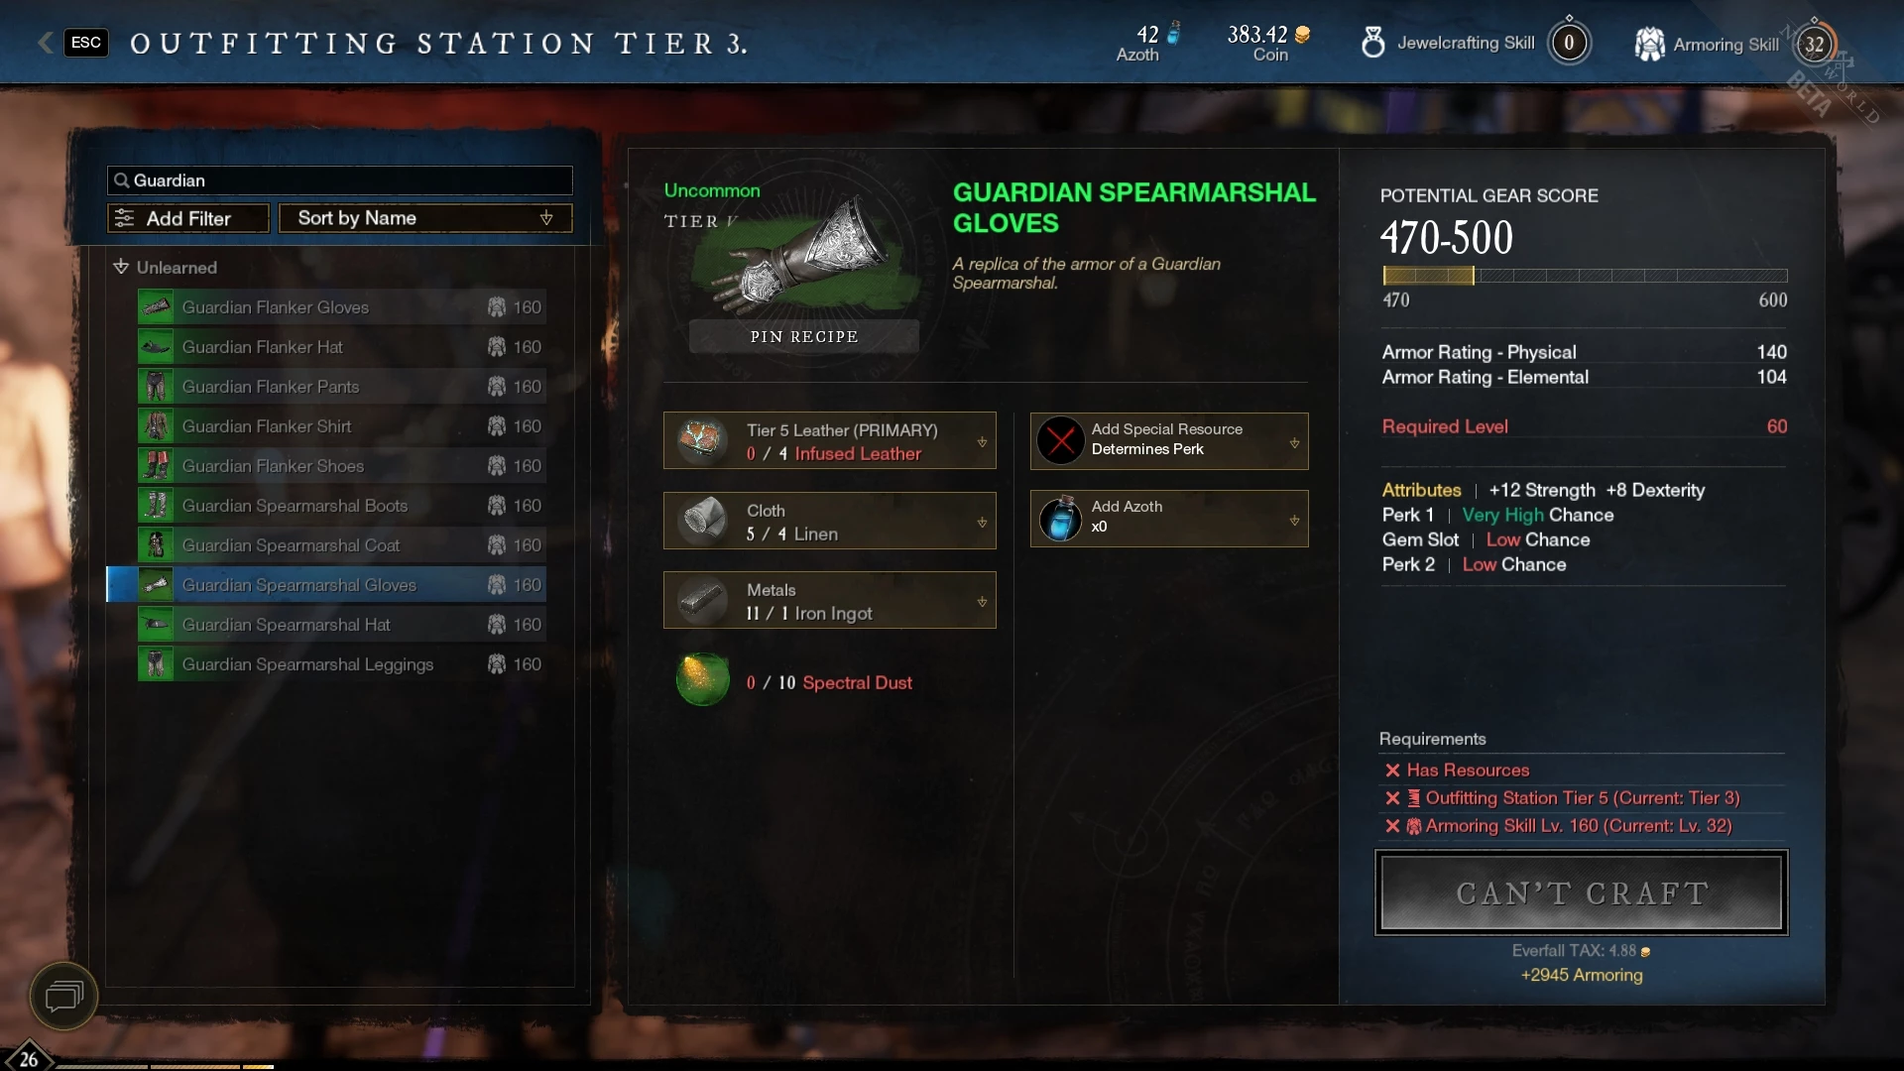
Task: Select the Guardian Spearmarshal Leggings recipe
Action: (x=341, y=664)
